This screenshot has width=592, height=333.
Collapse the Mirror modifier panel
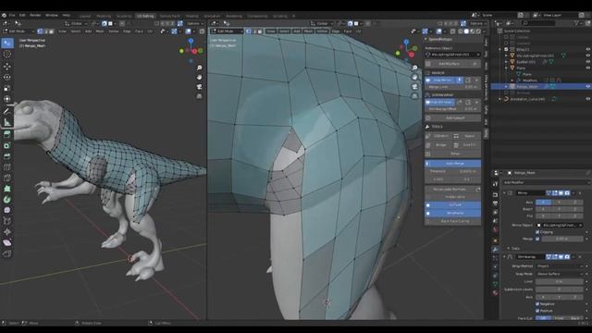coord(504,193)
